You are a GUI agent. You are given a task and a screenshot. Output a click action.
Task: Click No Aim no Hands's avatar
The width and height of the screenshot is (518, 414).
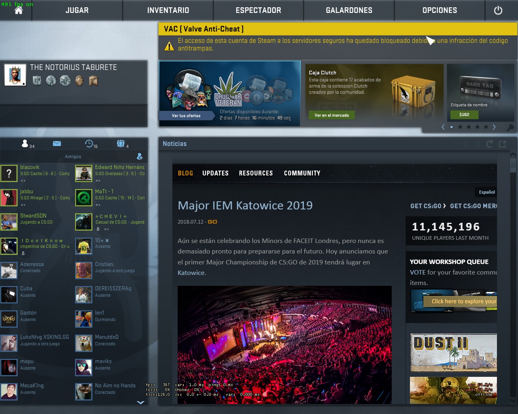coord(84,392)
